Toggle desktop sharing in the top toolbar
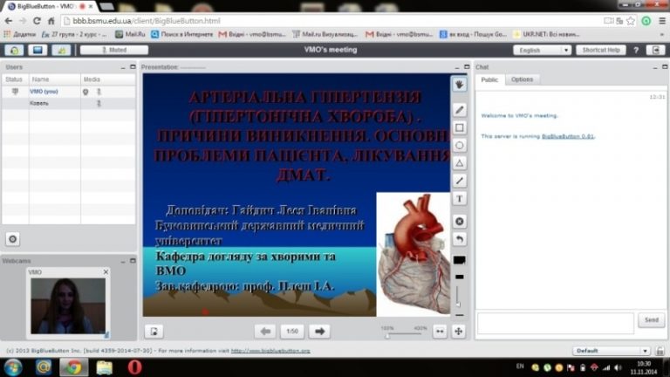This screenshot has width=670, height=377. pos(38,50)
